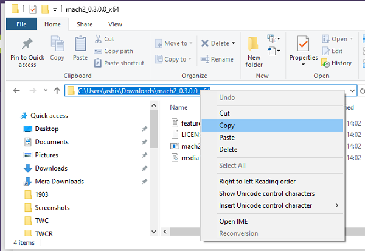Create a New folder
Screen dimensions: 365x251
254,52
